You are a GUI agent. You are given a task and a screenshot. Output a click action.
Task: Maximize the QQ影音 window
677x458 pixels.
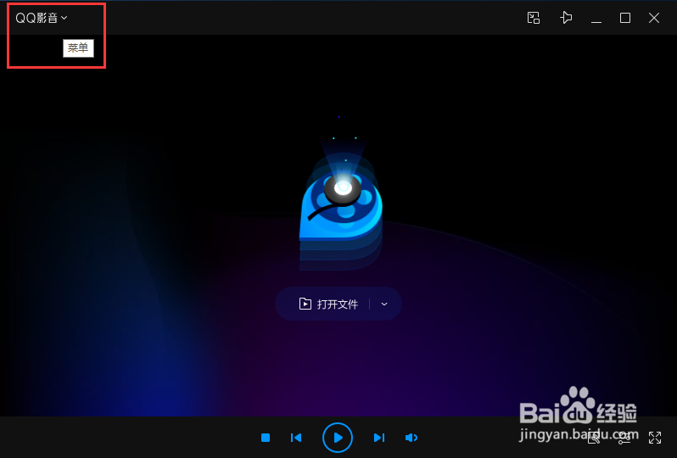(x=624, y=18)
